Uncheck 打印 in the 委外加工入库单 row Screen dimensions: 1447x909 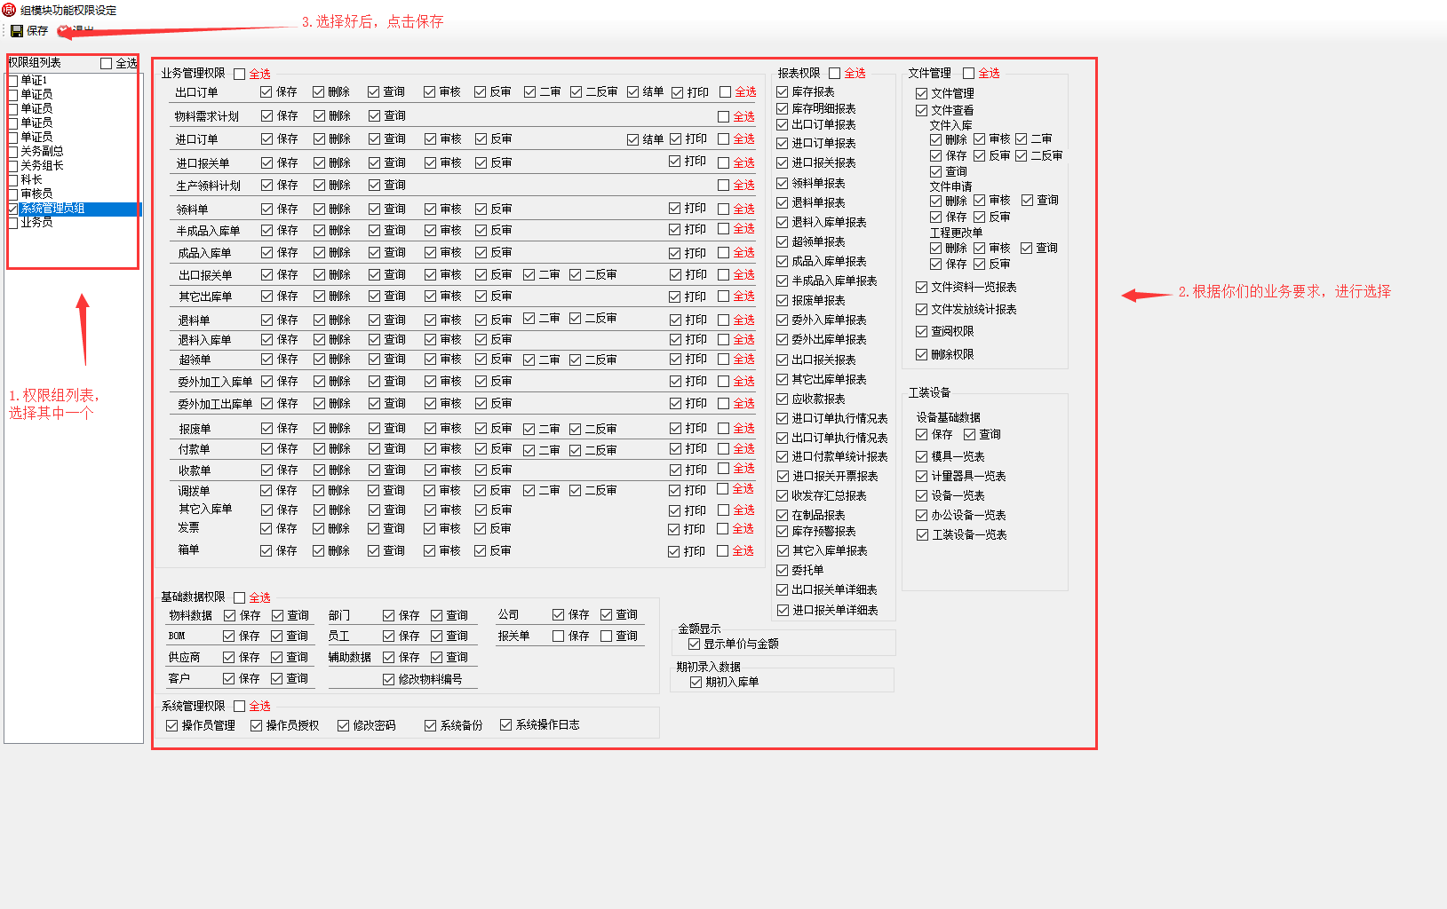pyautogui.click(x=675, y=381)
